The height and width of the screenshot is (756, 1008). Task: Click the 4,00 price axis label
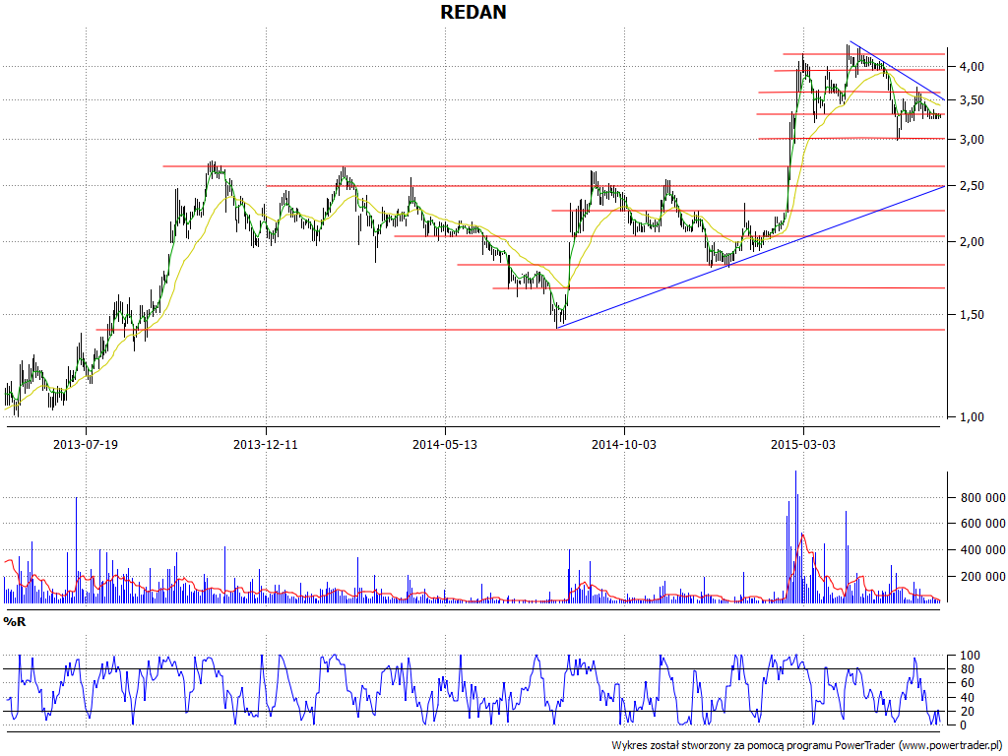pyautogui.click(x=971, y=67)
